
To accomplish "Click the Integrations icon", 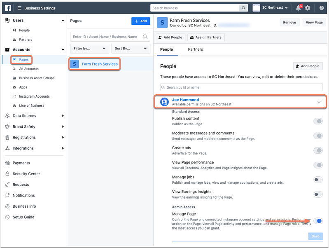I will coord(7,148).
